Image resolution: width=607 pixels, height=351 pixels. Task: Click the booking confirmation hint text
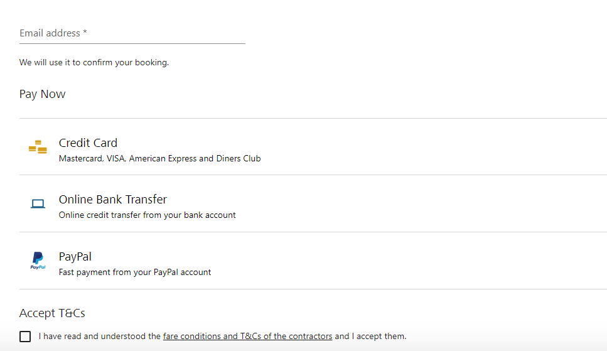[x=94, y=63]
